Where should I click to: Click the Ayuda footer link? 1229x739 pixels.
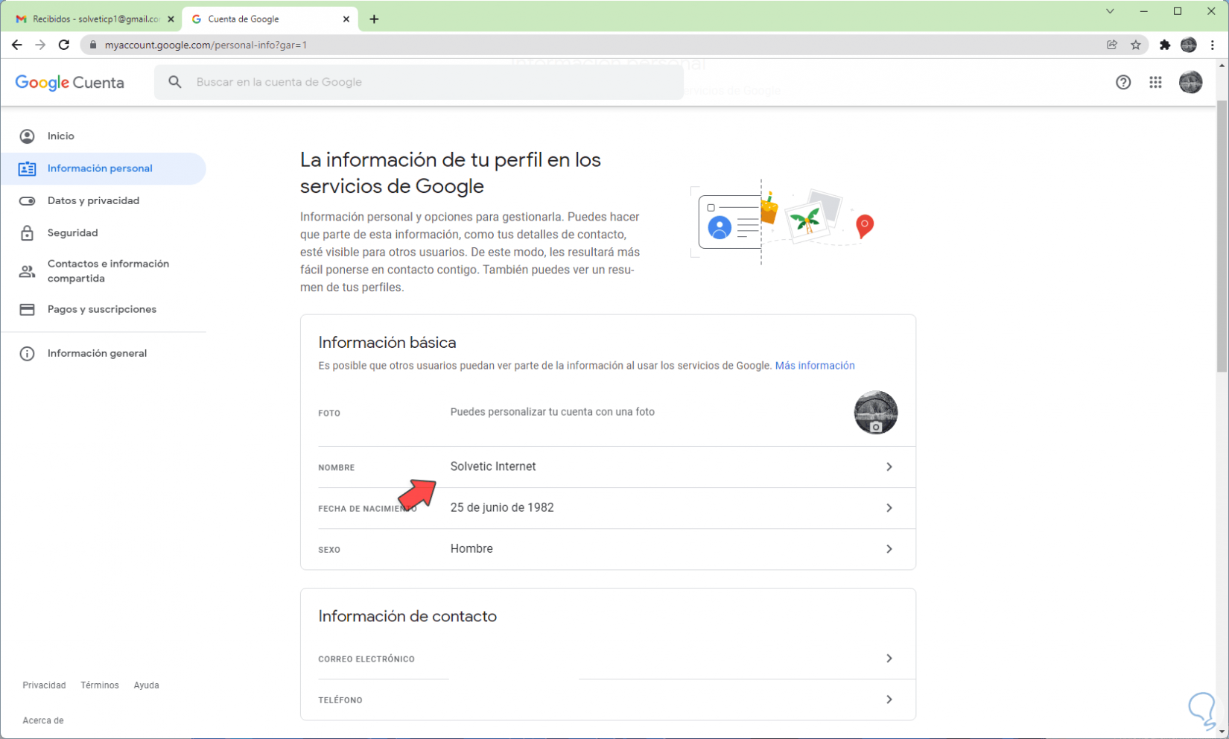coord(146,685)
